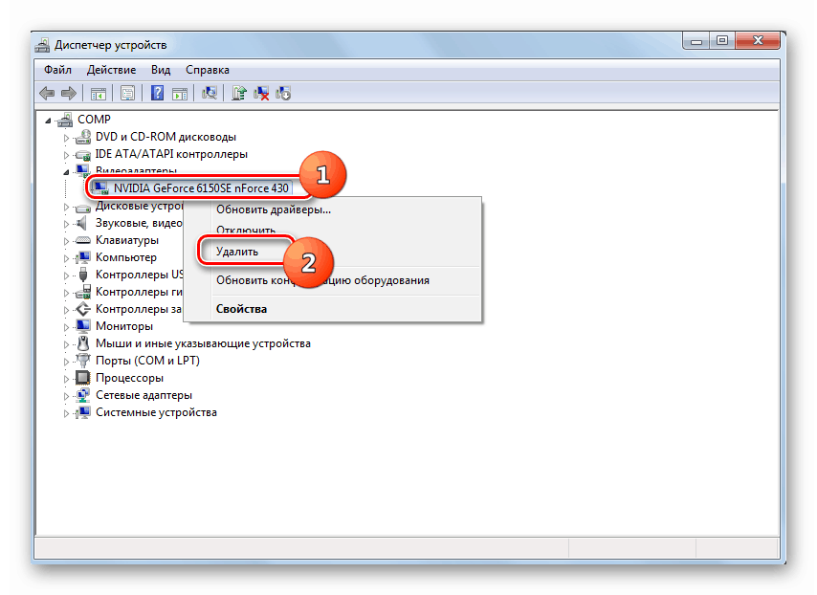817x595 pixels.
Task: Choose Обновить конфигурацию оборудования in the context menu
Action: pyautogui.click(x=332, y=280)
